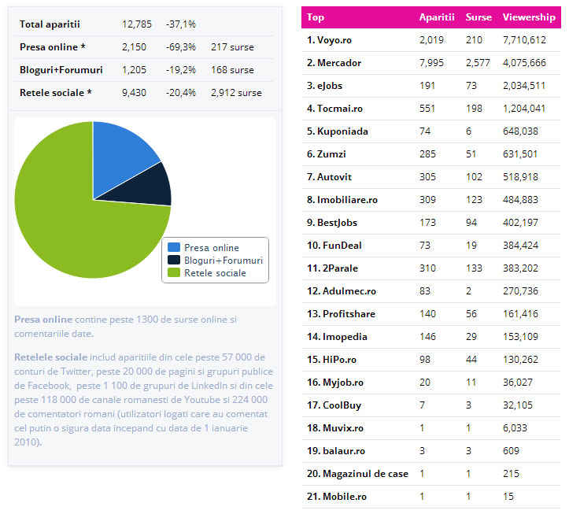Open the 20. Magazinul de case entry
569x514 pixels.
pos(357,475)
